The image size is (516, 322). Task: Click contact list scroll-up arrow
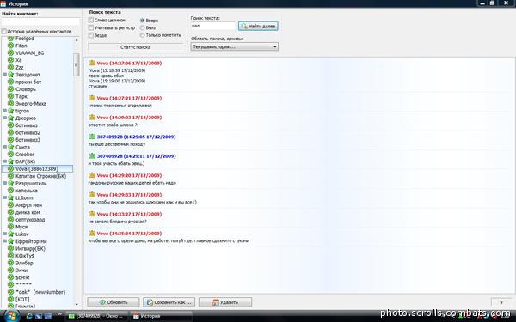[77, 40]
